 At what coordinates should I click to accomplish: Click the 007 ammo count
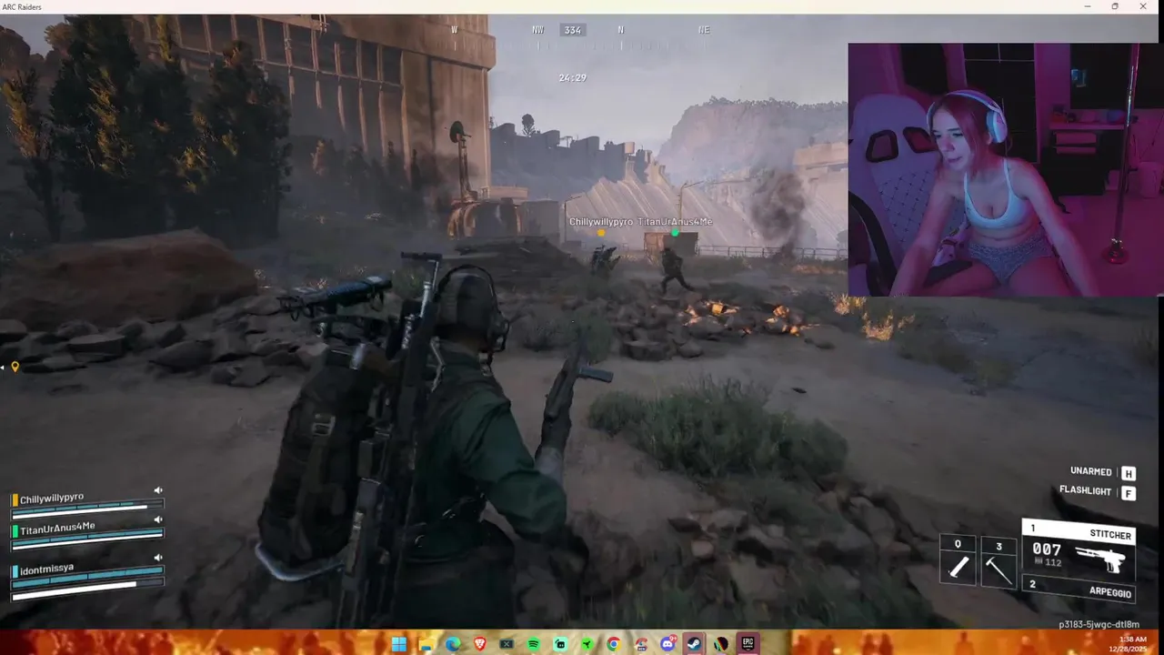[1047, 549]
